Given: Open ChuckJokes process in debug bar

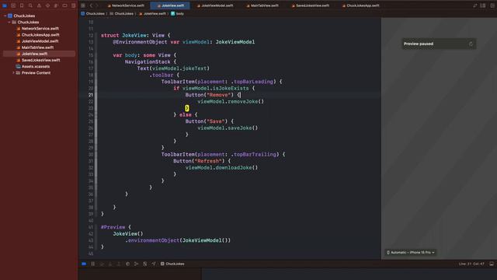Looking at the screenshot, I should [x=172, y=264].
